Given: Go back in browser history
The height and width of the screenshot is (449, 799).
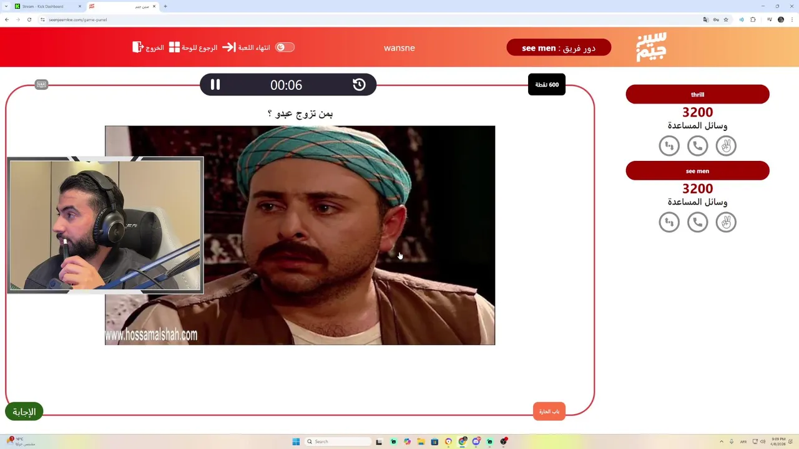Looking at the screenshot, I should (x=7, y=19).
